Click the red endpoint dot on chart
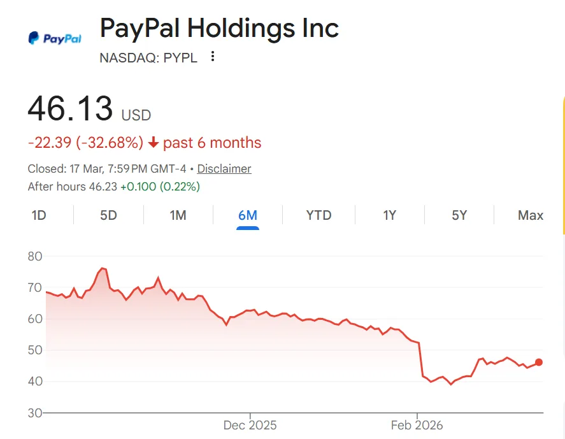 [x=539, y=362]
